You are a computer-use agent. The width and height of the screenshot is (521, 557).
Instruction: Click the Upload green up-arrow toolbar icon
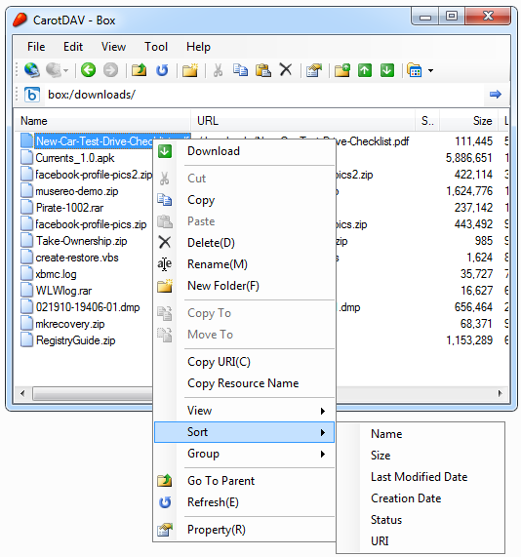click(365, 70)
